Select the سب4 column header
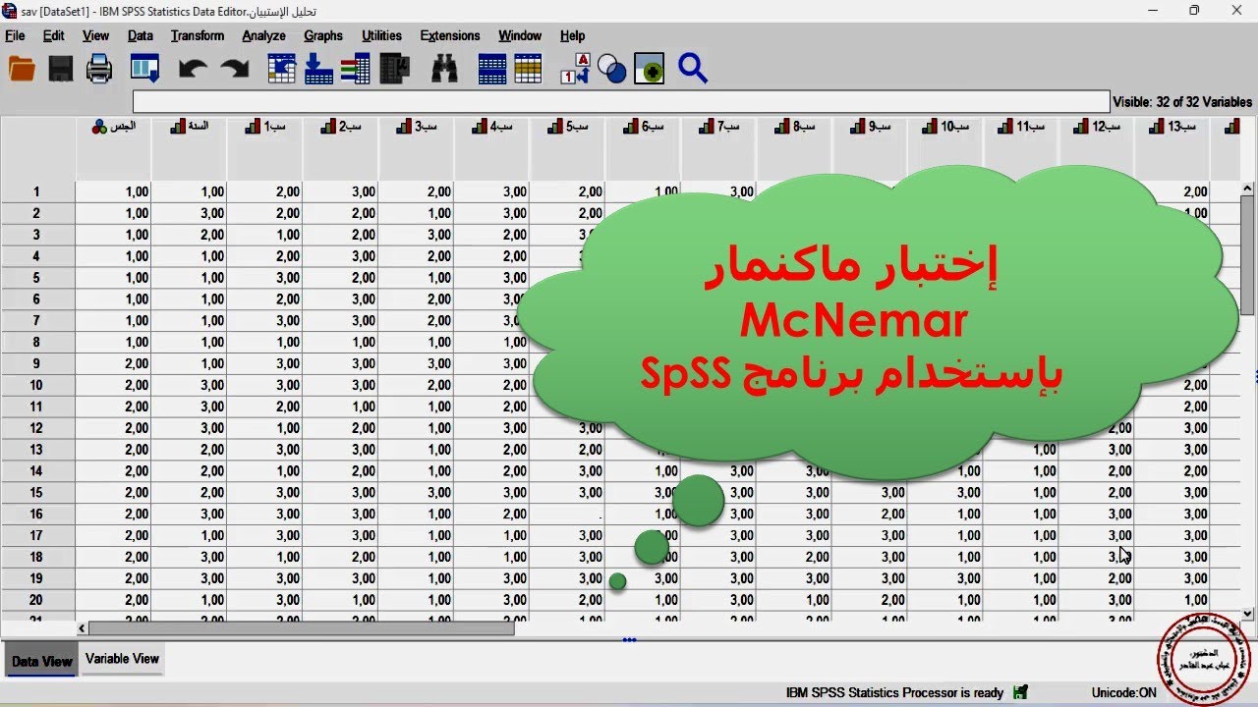The image size is (1258, 707). point(491,149)
